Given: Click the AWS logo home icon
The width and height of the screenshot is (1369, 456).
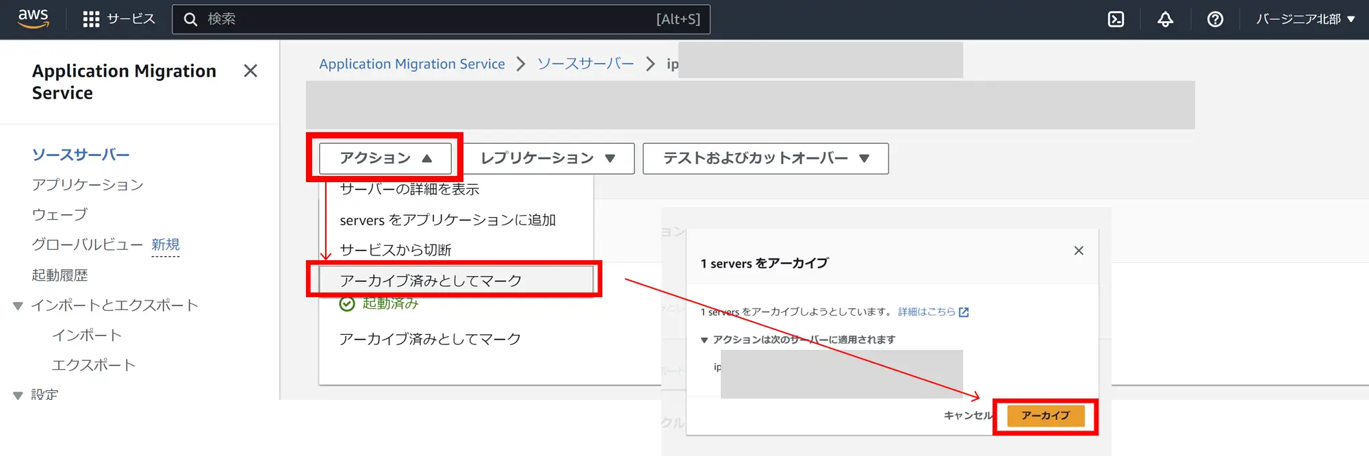Looking at the screenshot, I should (x=33, y=18).
